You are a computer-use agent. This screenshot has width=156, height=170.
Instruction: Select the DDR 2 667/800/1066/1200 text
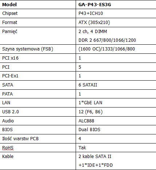tap(107, 40)
